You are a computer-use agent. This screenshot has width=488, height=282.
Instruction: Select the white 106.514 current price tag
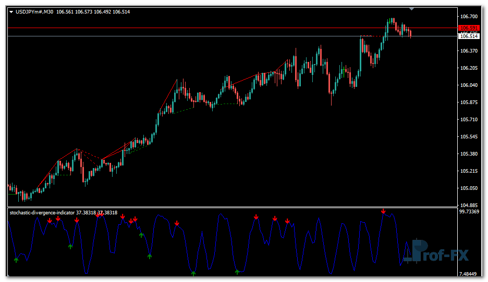click(469, 36)
